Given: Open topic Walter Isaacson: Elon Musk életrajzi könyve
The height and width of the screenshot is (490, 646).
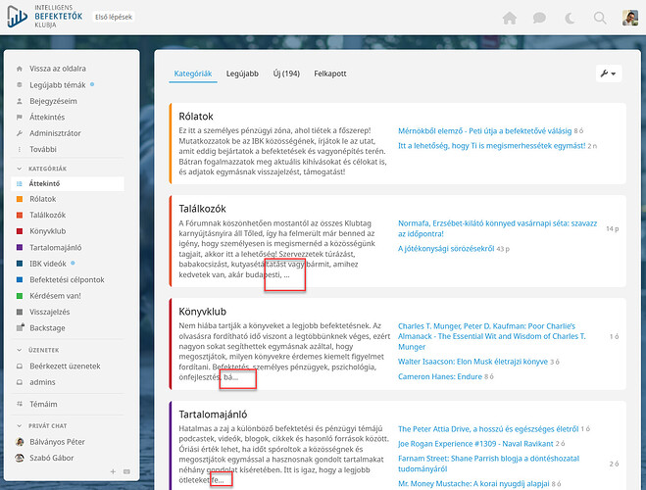Looking at the screenshot, I should [x=472, y=362].
